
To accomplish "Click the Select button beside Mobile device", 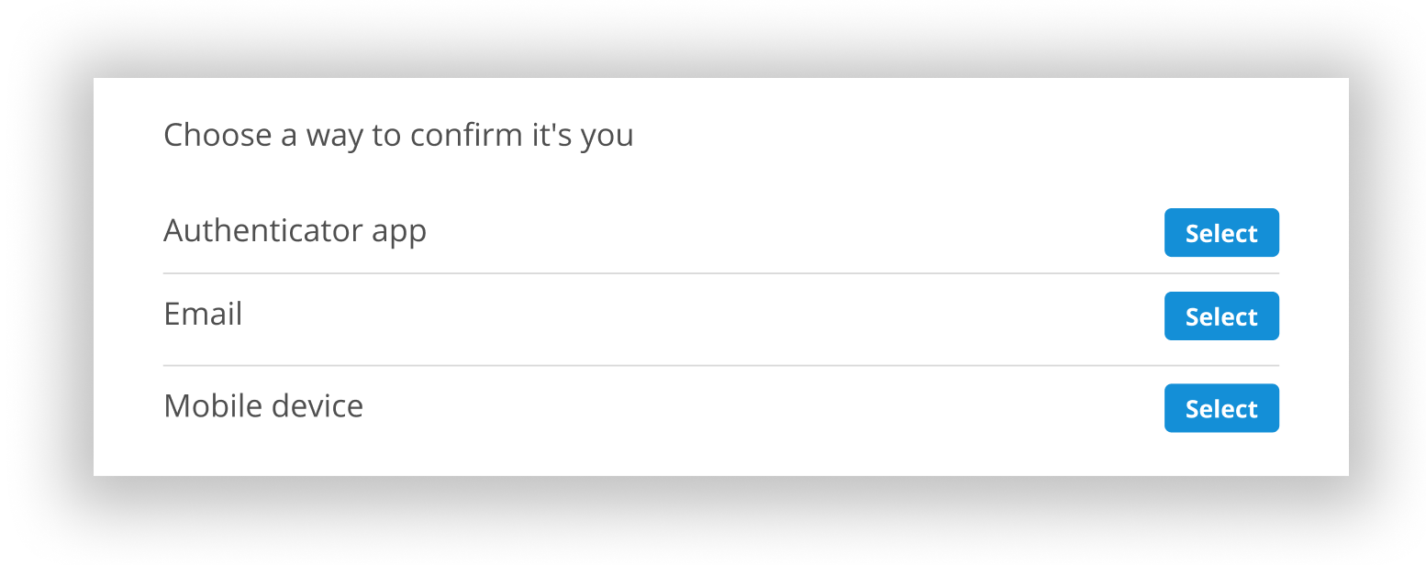I will pos(1221,408).
